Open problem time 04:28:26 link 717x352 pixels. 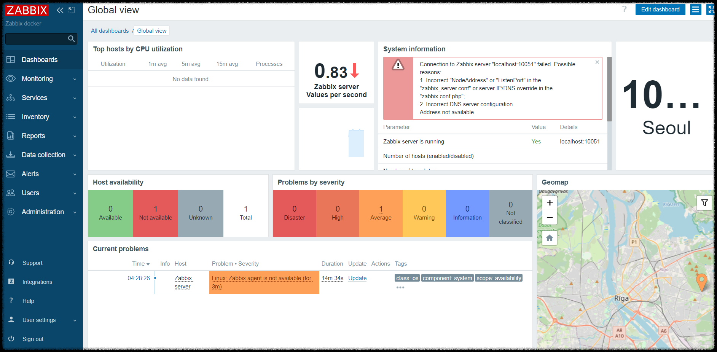pos(139,278)
